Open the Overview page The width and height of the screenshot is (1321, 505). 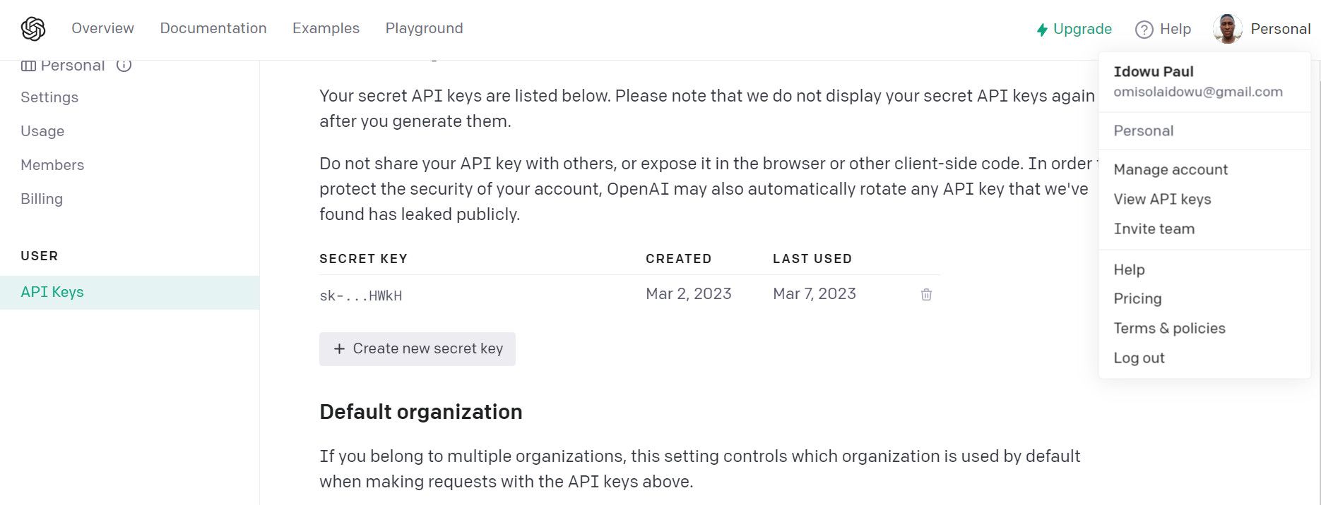[x=102, y=28]
